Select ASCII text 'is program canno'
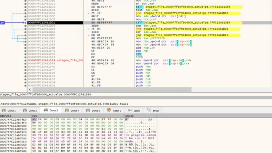Viewport: 272px width, 153px height. point(141,135)
